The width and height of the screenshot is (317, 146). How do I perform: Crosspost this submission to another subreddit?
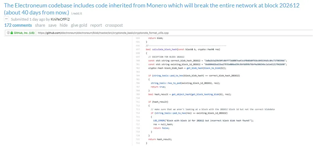point(114,25)
